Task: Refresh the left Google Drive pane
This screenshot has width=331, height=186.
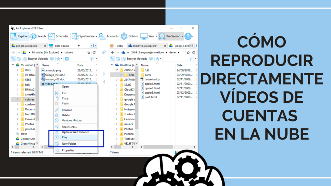Action: [94, 53]
